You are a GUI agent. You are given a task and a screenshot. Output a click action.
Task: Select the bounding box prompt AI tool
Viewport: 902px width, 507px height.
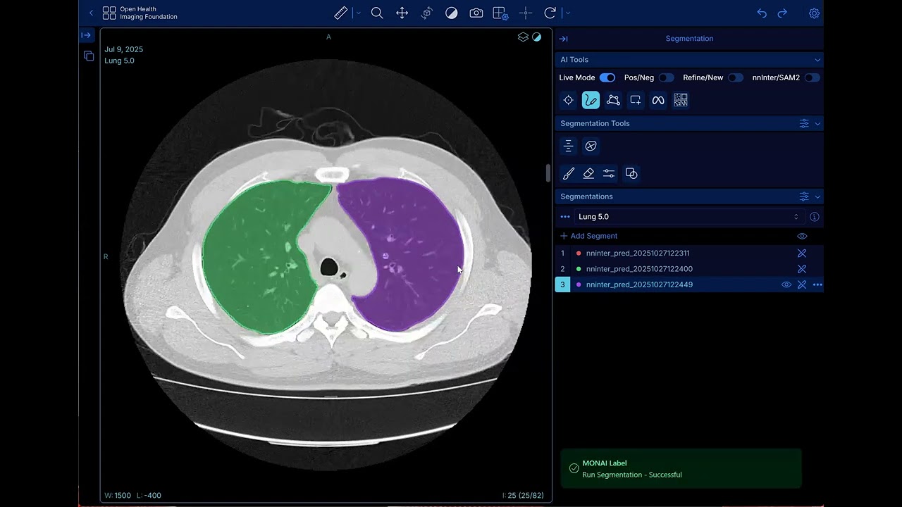[x=636, y=100]
